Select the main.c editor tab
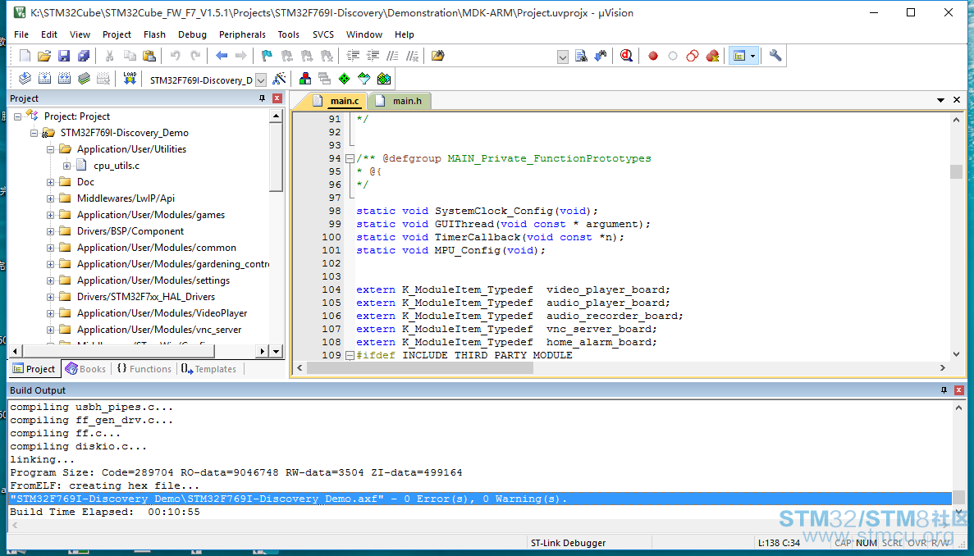 tap(336, 101)
